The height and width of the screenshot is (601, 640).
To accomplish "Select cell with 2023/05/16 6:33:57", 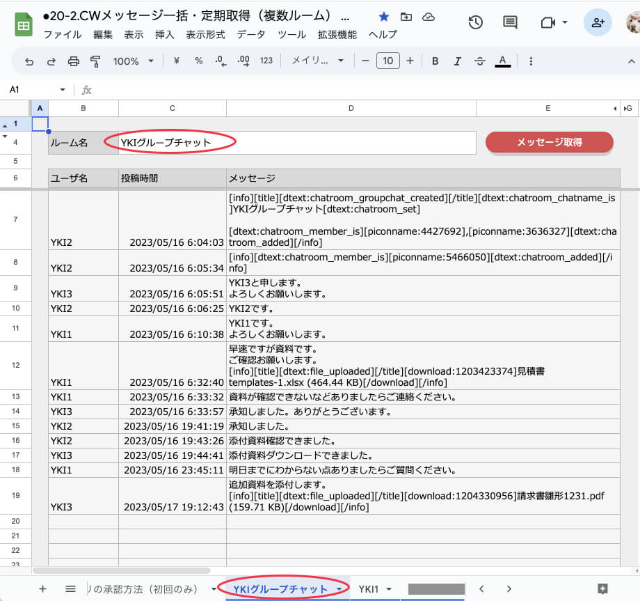I will 173,411.
